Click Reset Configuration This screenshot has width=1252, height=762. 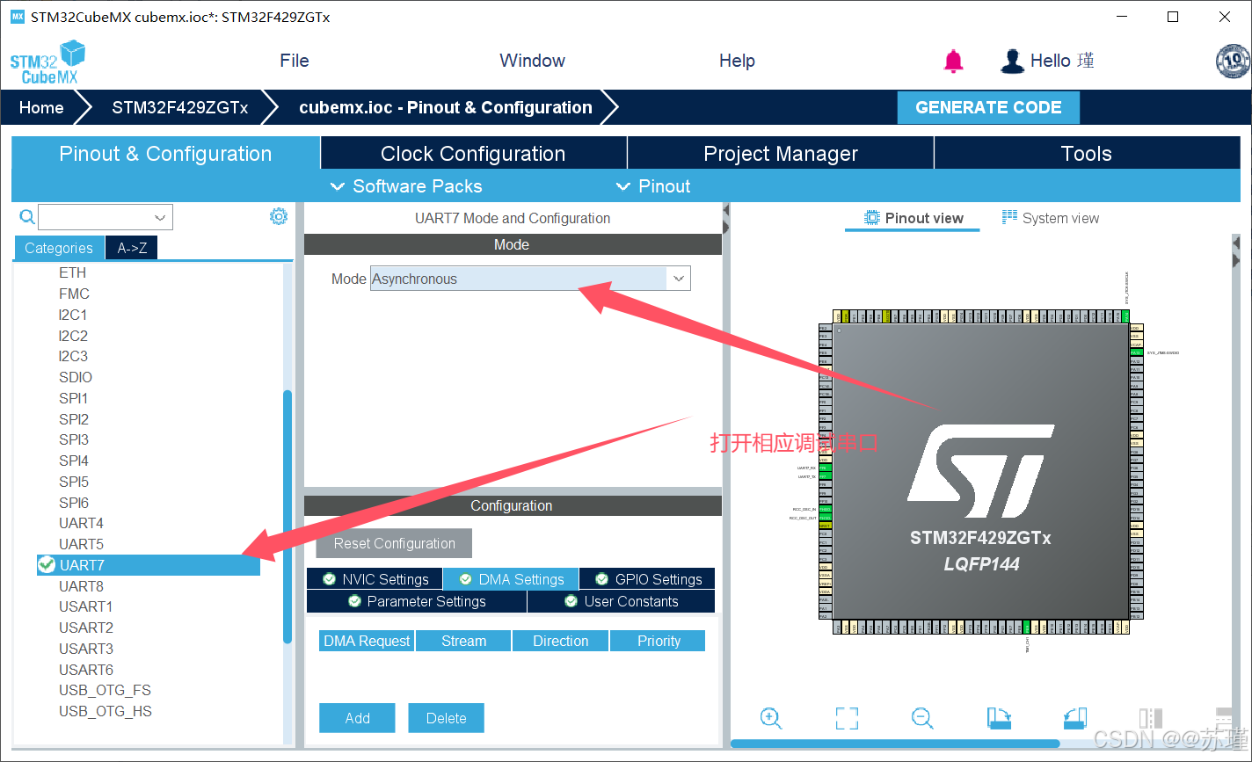coord(394,543)
